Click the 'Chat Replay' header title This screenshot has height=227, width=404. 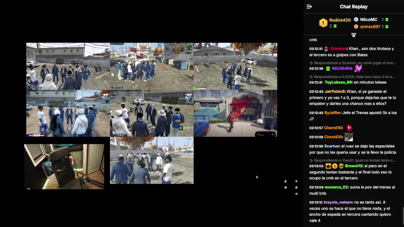[353, 7]
